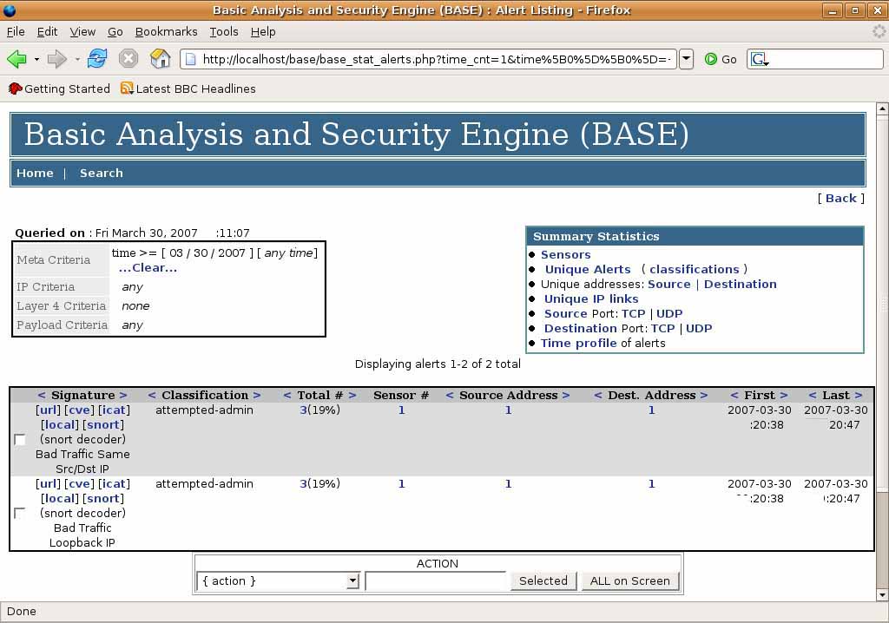This screenshot has width=889, height=623.
Task: Open the { action } dropdown
Action: coord(278,580)
